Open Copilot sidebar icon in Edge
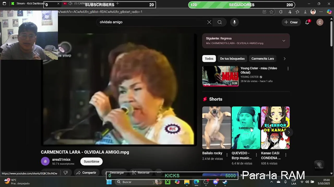334x187 pixels. tap(329, 12)
